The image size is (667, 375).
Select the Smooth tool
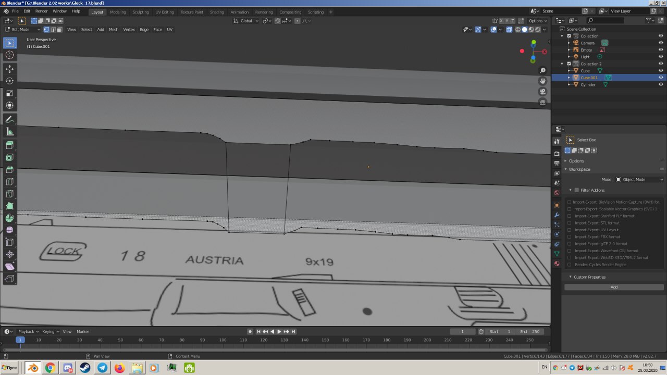(9, 230)
